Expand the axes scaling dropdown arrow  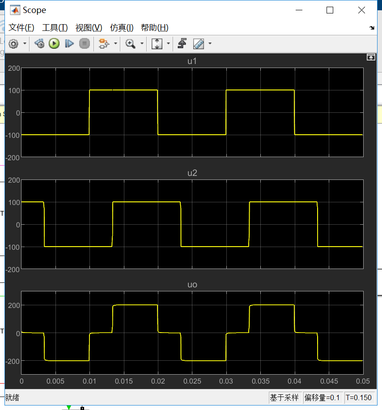(x=168, y=43)
